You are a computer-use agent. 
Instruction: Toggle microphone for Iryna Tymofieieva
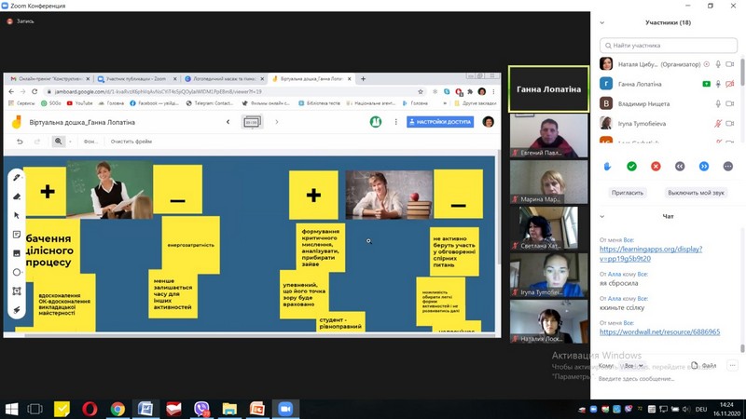click(718, 124)
